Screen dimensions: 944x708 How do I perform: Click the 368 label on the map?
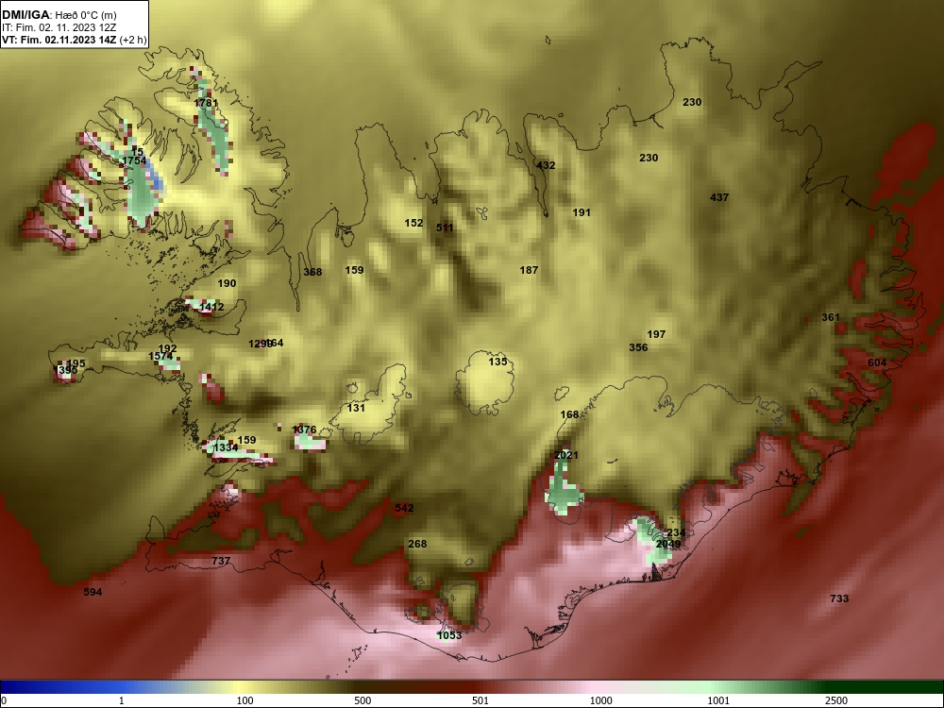click(x=312, y=272)
